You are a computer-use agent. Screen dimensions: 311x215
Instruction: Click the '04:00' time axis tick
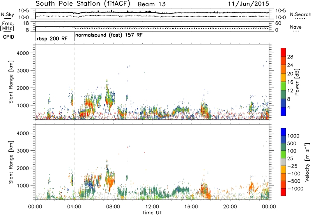(x=74, y=207)
